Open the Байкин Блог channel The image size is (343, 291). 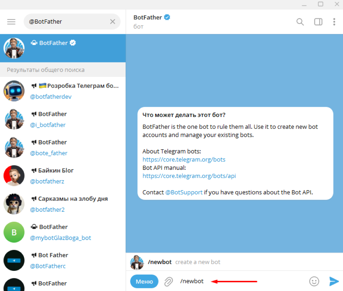63,176
